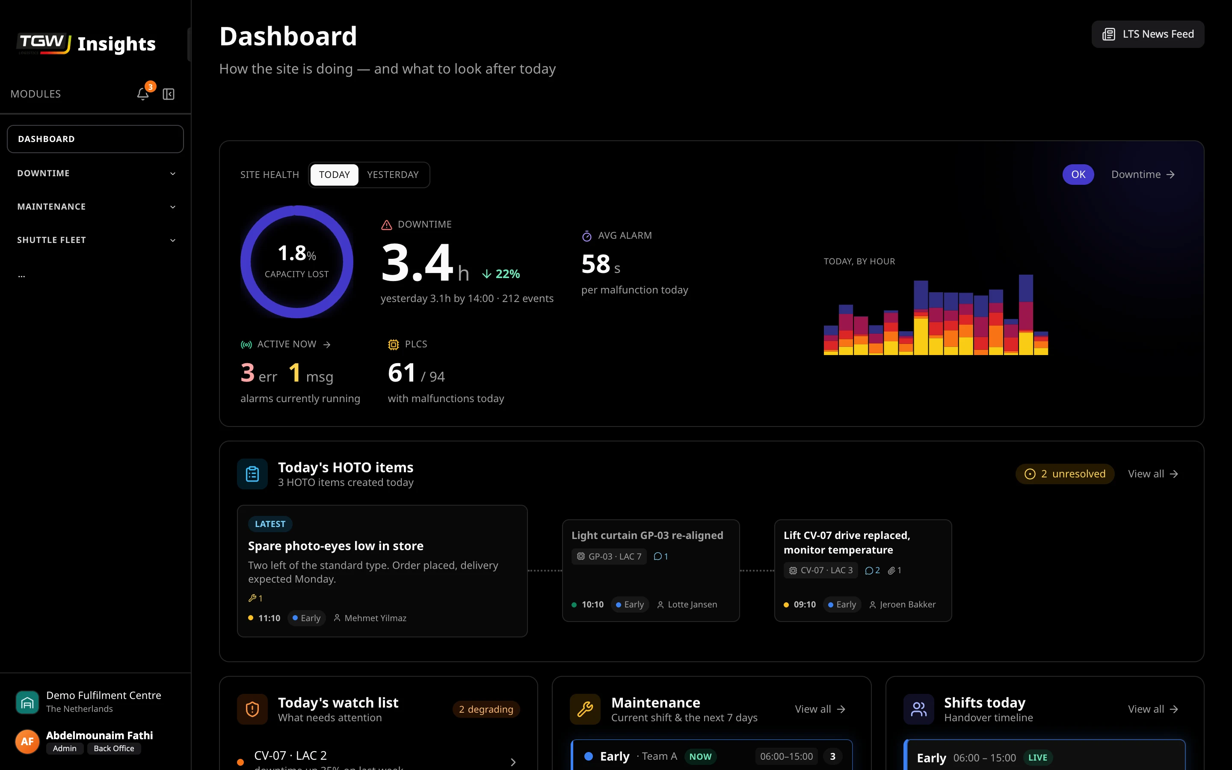
Task: Click the Shifts today people icon
Action: coord(919,709)
